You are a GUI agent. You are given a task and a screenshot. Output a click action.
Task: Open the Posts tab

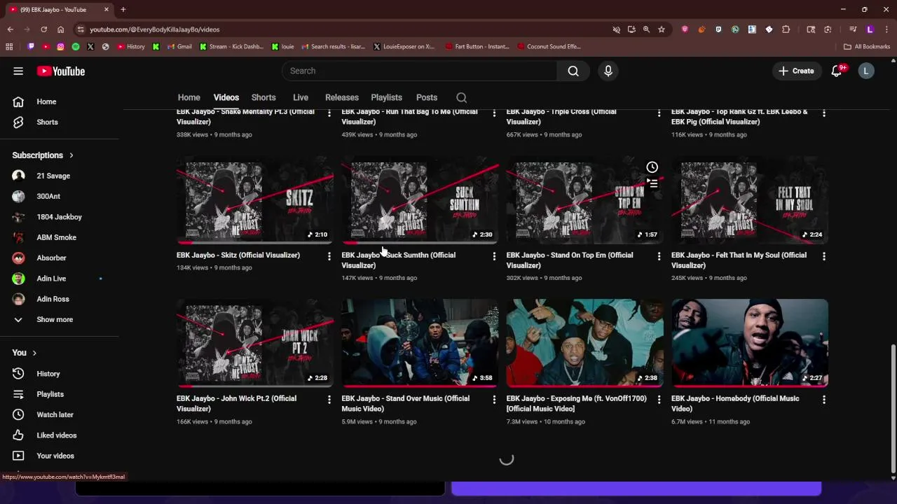pos(427,97)
